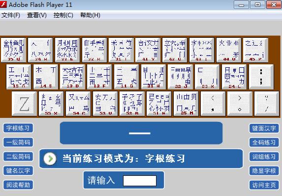
Task: Click the H key with 目 radicals
Action: click(154, 77)
